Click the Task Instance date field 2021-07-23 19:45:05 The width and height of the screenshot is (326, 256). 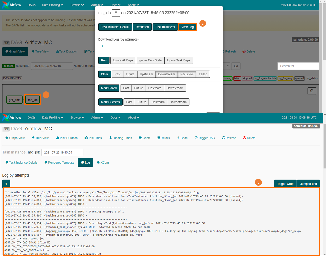click(x=62, y=152)
